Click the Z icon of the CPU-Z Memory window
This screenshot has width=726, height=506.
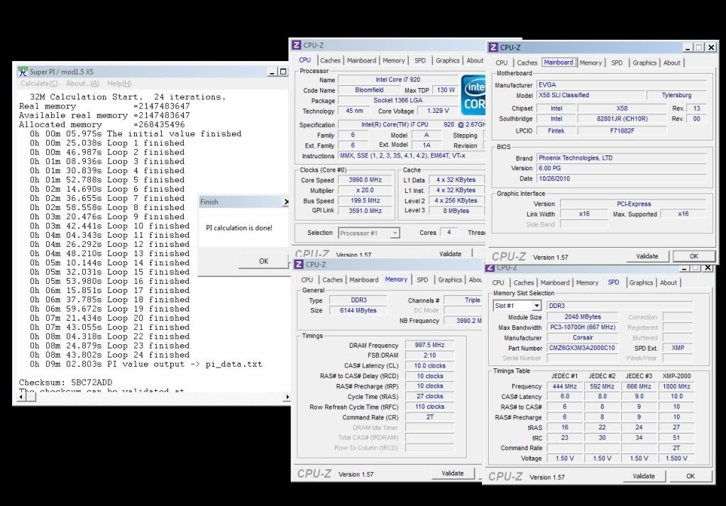pyautogui.click(x=299, y=264)
